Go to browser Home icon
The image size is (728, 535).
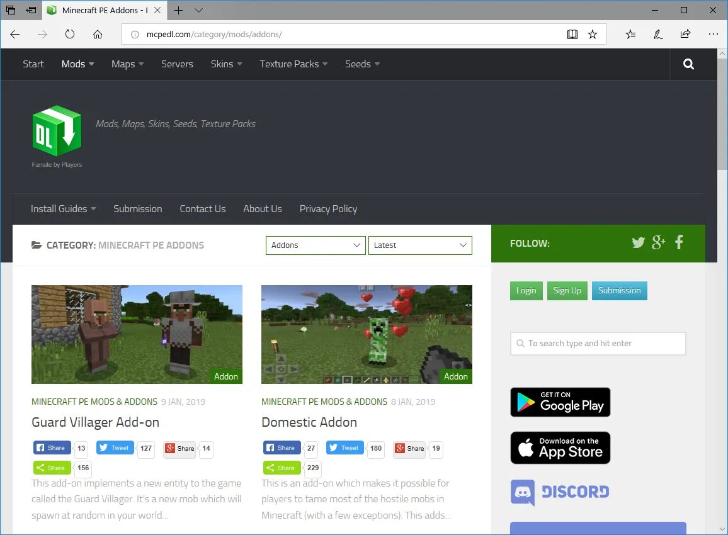pos(98,35)
